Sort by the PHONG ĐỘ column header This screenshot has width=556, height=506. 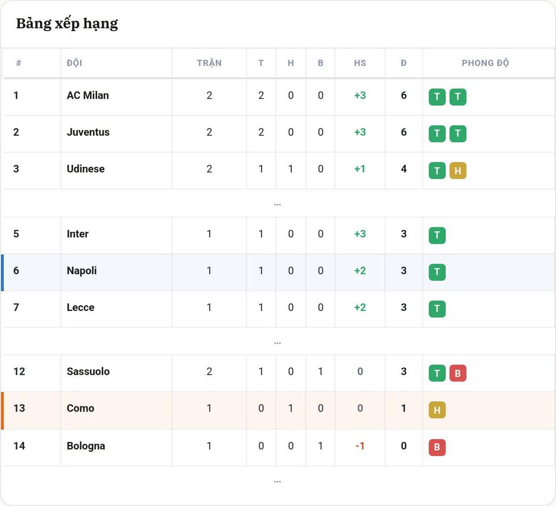click(x=485, y=63)
